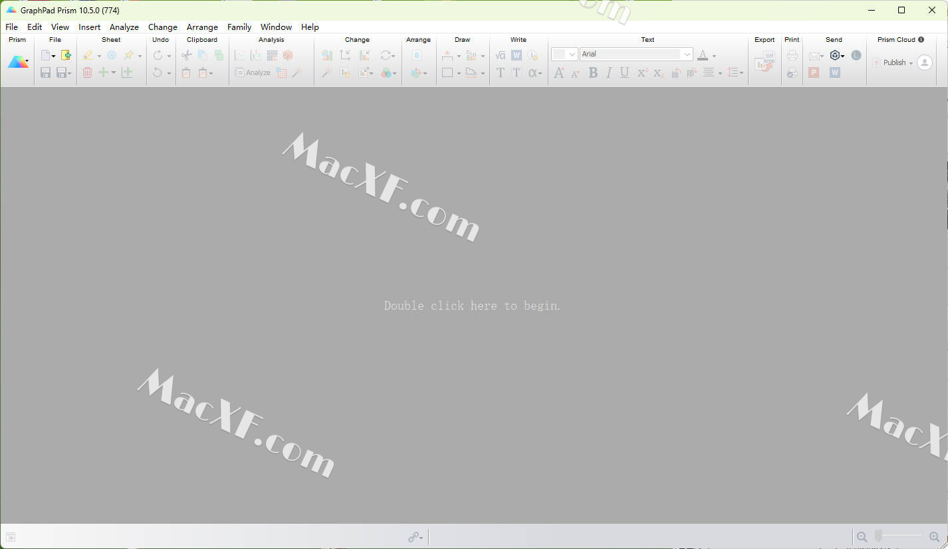Viewport: 948px width, 549px height.
Task: Click the red cube analysis icon
Action: pyautogui.click(x=288, y=55)
